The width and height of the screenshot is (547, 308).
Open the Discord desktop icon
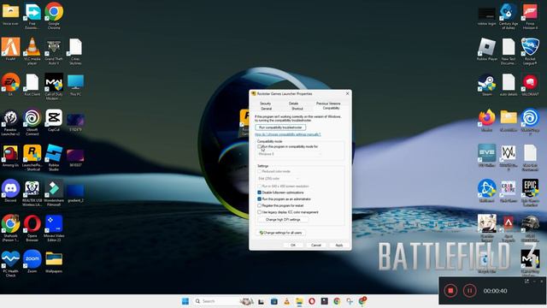[10, 191]
